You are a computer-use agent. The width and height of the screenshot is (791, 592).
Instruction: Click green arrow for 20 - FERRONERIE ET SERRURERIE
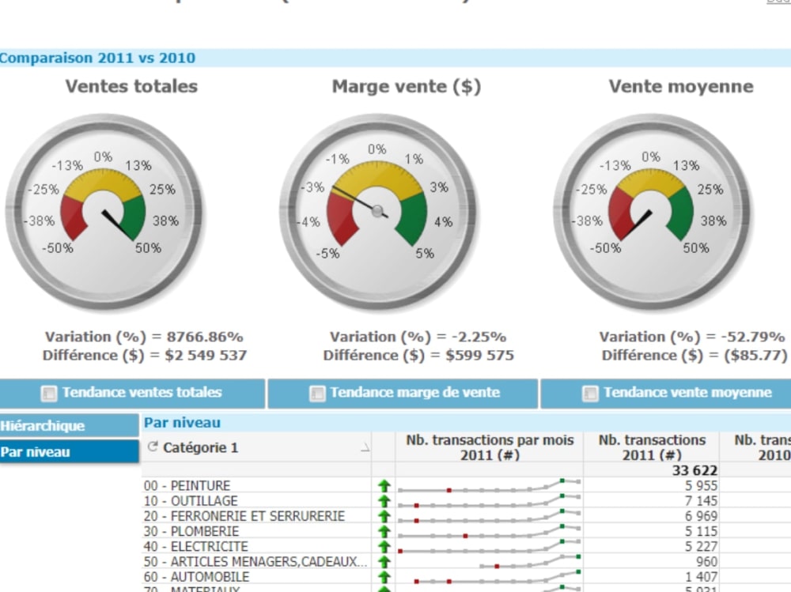coord(384,516)
